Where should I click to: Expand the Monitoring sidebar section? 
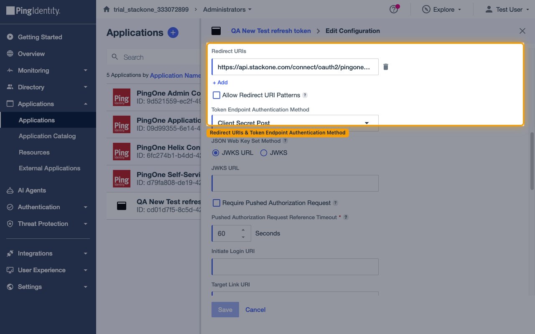pyautogui.click(x=85, y=71)
